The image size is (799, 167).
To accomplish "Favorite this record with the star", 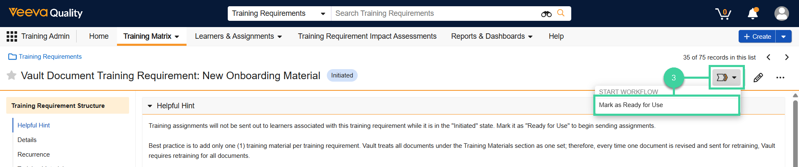I will [x=12, y=75].
